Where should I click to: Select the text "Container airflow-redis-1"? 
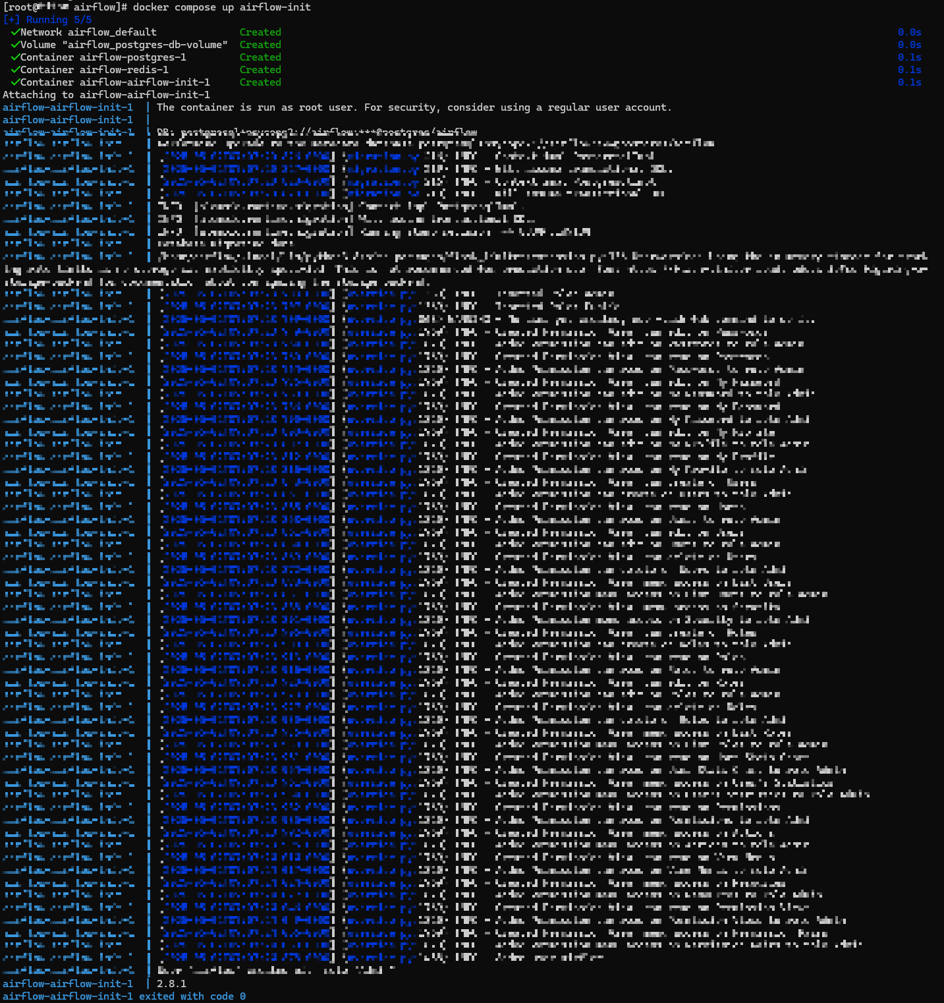click(94, 69)
